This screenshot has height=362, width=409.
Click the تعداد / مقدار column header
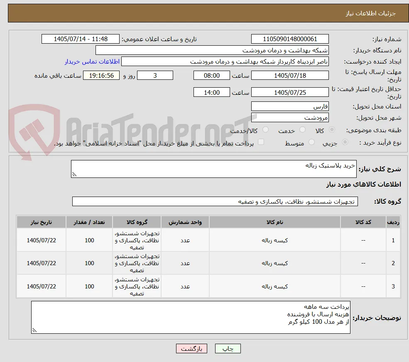89,222
